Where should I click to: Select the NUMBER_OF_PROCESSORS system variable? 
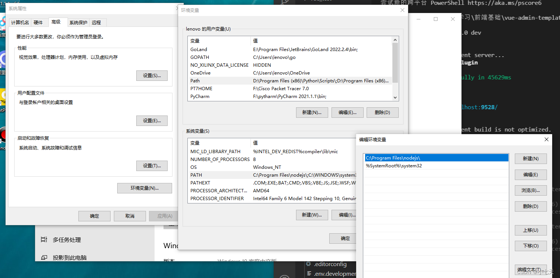(273, 159)
